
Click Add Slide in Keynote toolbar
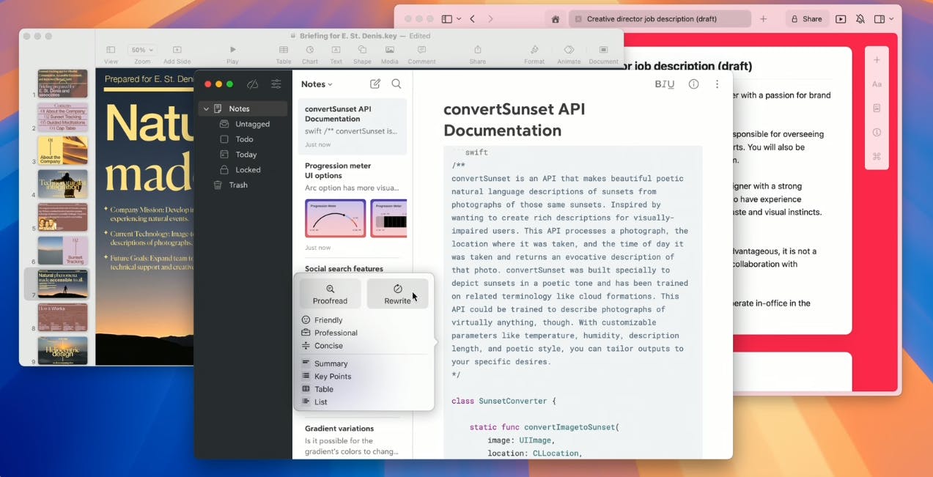coord(177,54)
